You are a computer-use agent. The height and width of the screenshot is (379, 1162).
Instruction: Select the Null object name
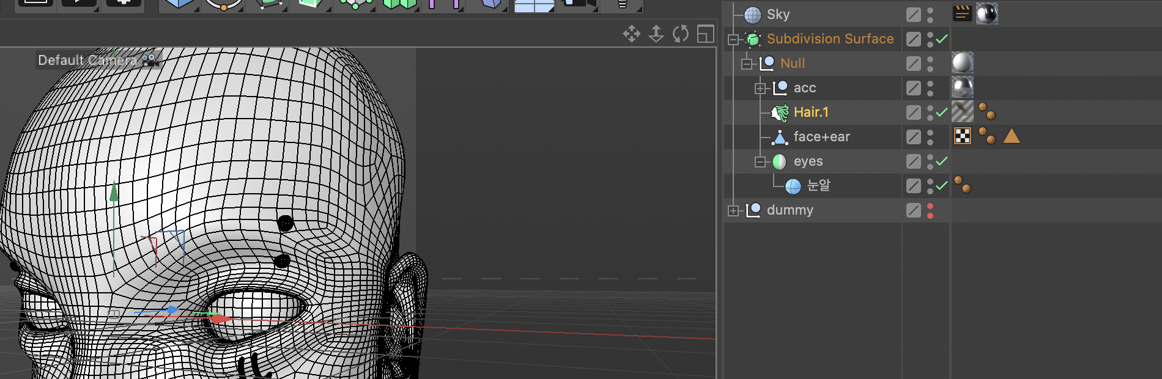(x=793, y=63)
